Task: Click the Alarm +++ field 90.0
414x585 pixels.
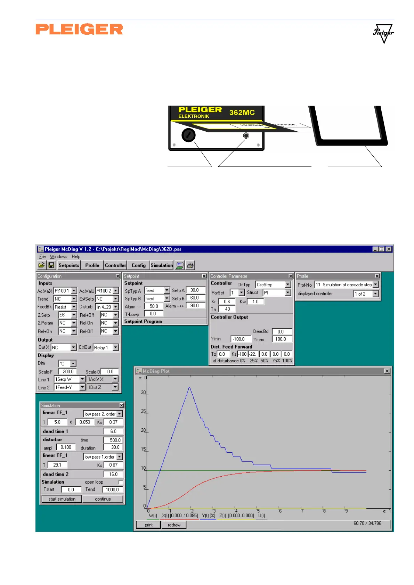Action: point(196,305)
